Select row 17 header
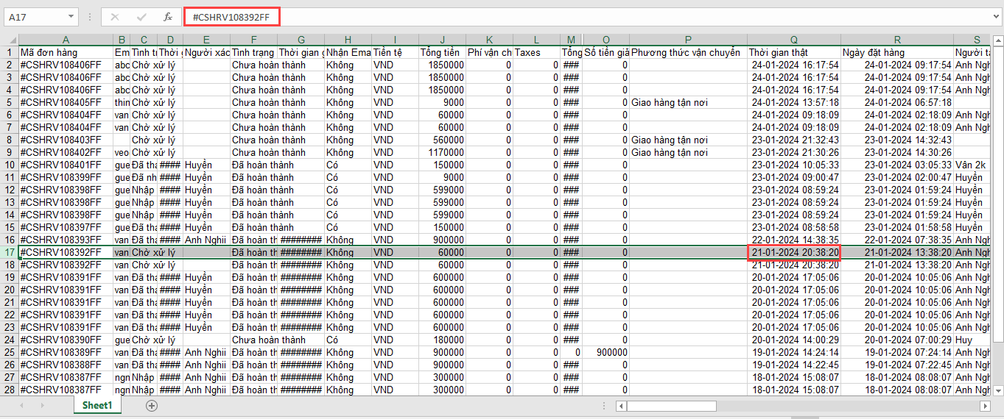 pos(9,252)
